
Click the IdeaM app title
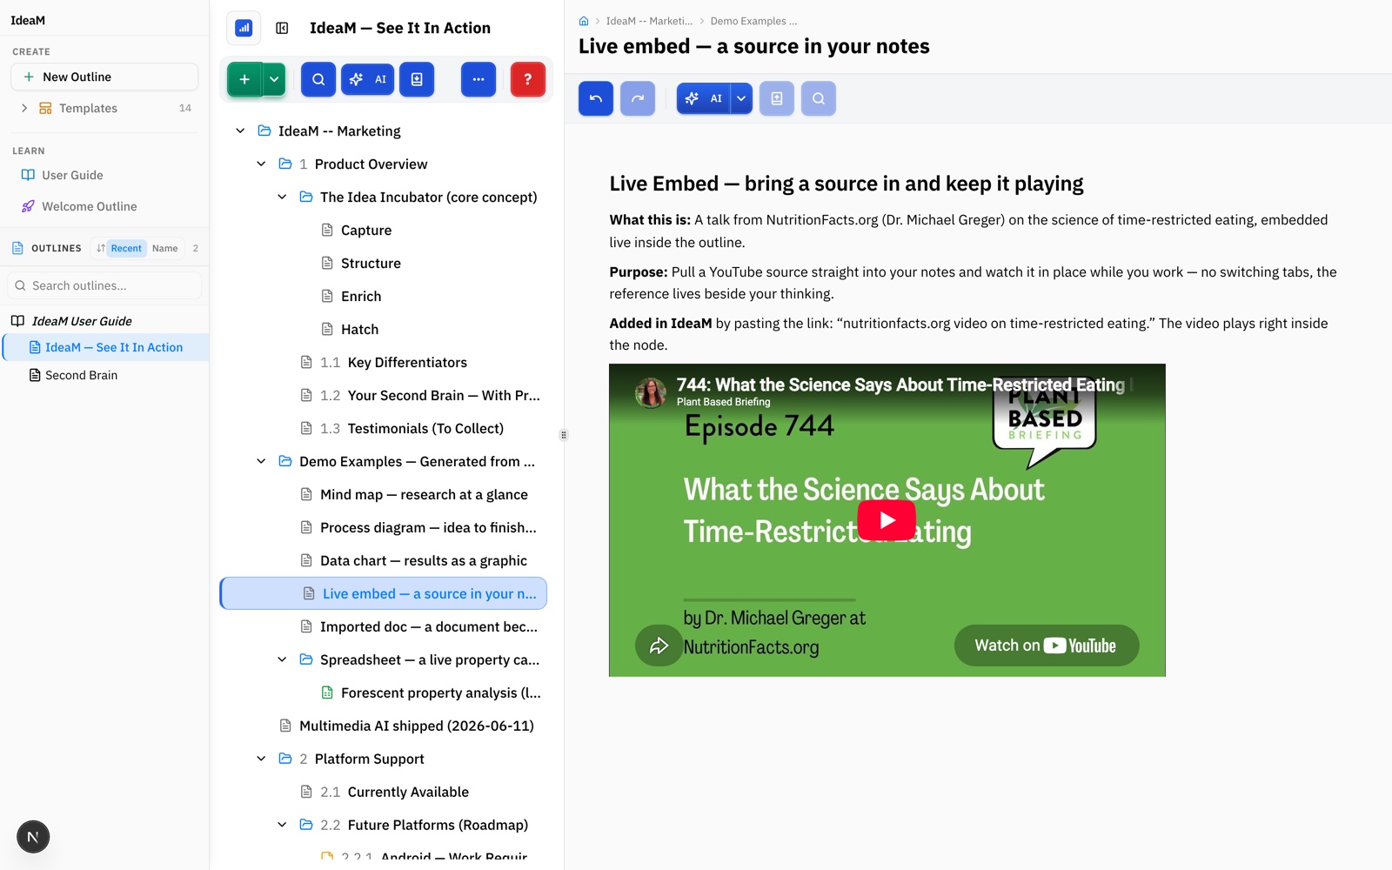point(28,20)
